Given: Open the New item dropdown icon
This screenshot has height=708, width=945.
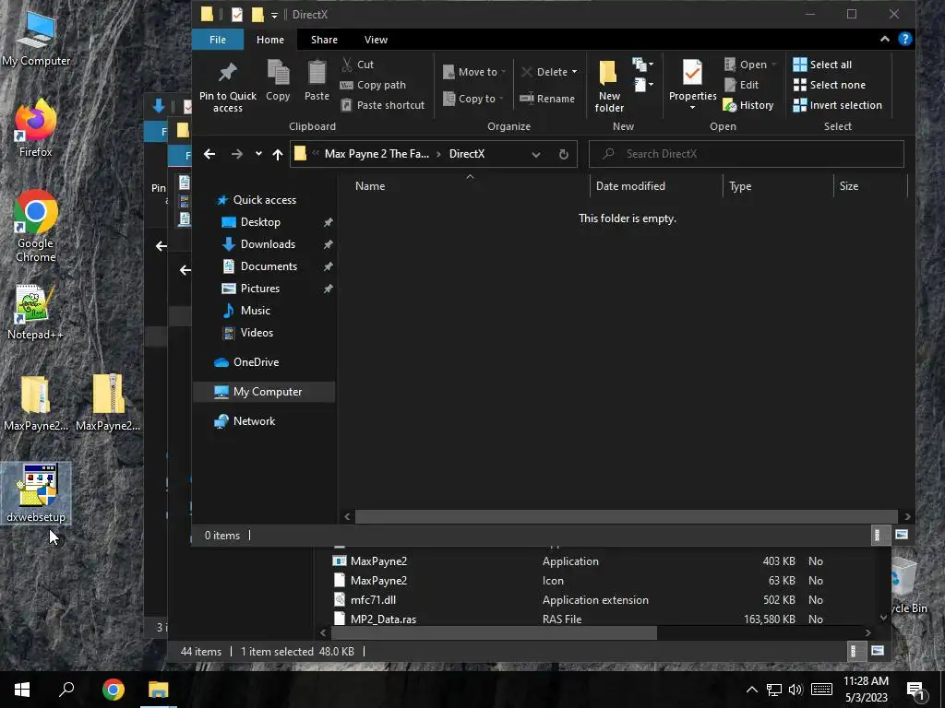Looking at the screenshot, I should [642, 65].
